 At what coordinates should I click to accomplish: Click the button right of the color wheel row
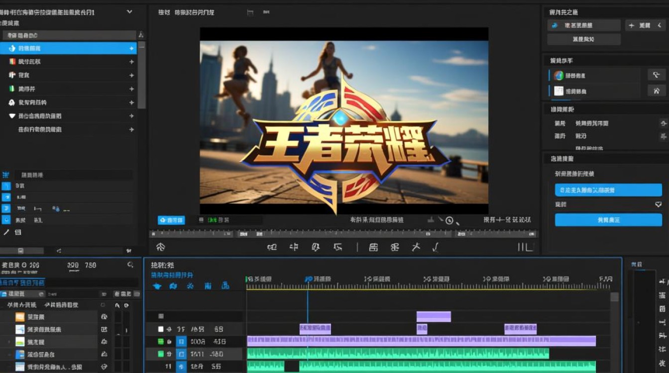coord(657,75)
